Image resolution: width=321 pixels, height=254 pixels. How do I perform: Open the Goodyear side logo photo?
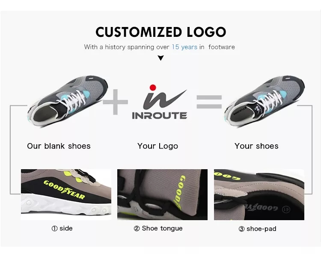point(66,194)
